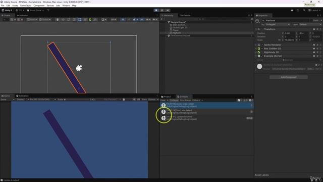Open Full HD resolution dropdown
This screenshot has width=323, height=182.
pyautogui.click(x=43, y=100)
